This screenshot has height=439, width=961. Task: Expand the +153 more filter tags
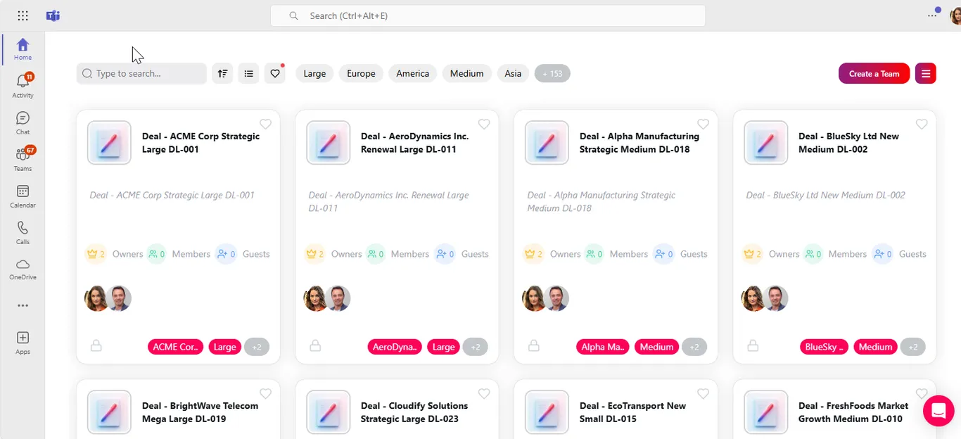tap(552, 73)
